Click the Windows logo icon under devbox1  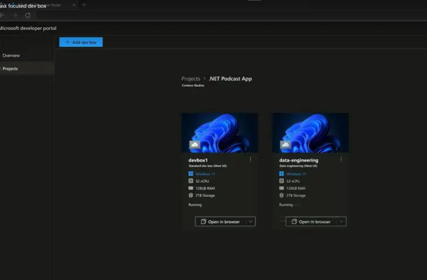click(x=191, y=173)
